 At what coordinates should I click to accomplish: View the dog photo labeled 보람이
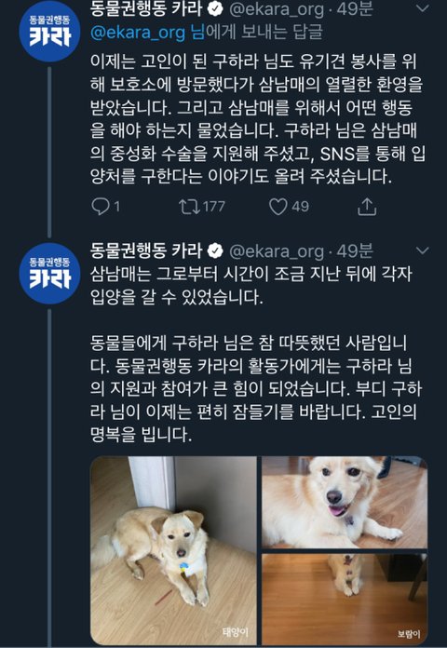coord(345,600)
